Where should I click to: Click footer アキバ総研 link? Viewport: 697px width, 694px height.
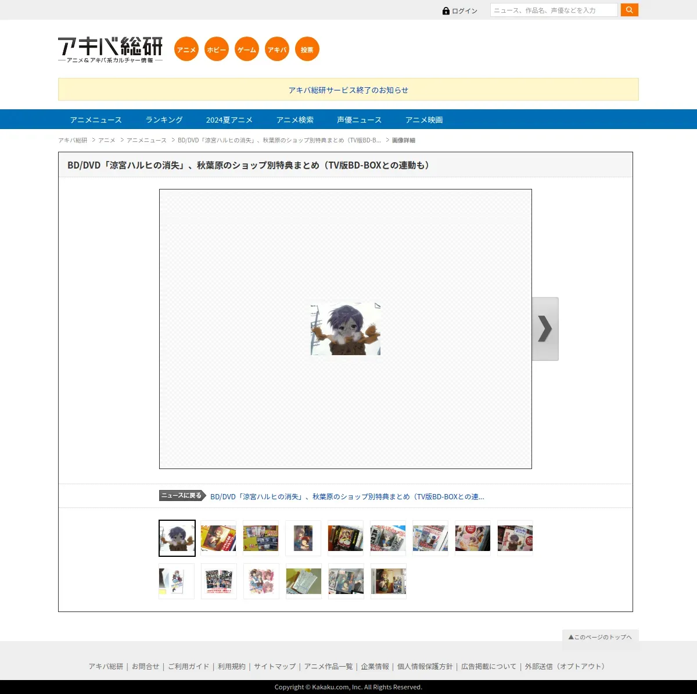(x=106, y=667)
